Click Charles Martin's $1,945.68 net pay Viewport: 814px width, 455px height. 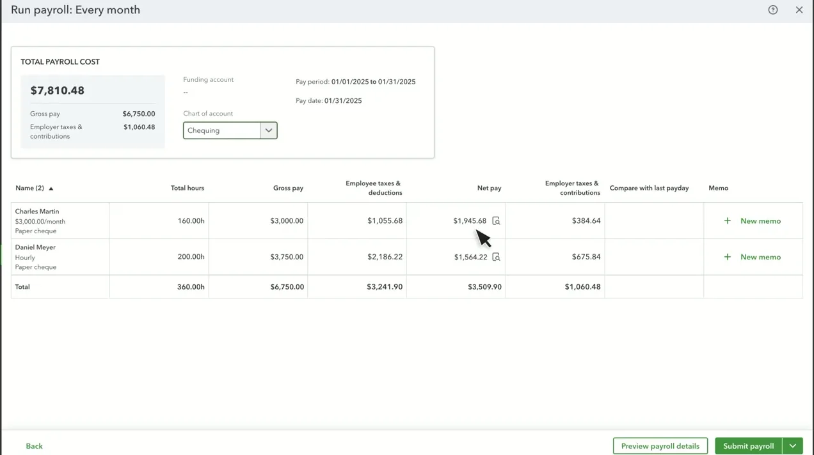coord(470,221)
